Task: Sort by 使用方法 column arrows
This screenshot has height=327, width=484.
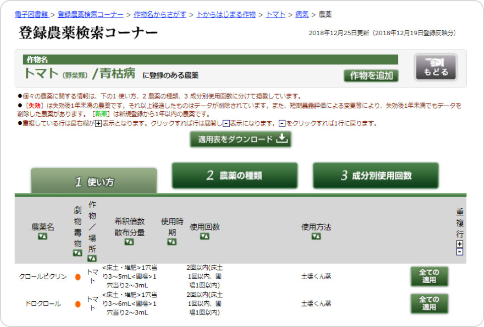Action: tap(316, 236)
